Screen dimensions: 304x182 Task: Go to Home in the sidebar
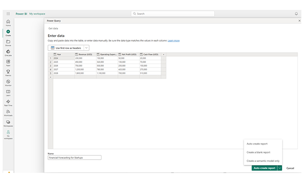[x=8, y=23]
